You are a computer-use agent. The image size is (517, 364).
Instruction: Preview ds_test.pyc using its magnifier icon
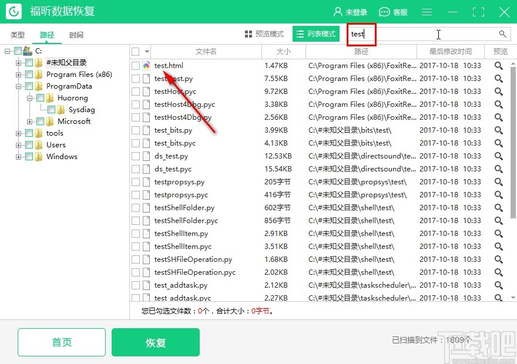pos(499,169)
